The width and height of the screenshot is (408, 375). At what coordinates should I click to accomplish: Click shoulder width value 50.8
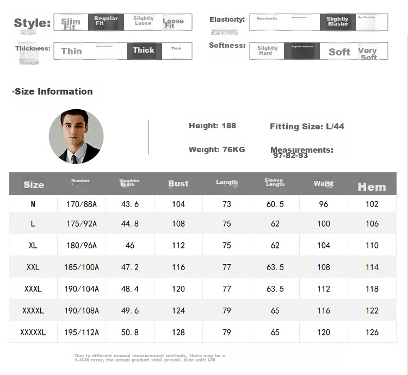130,333
